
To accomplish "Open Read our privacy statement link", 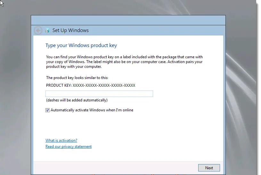I will point(69,147).
